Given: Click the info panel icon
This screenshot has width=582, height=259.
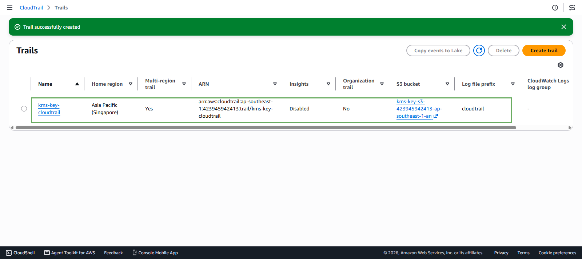Looking at the screenshot, I should pyautogui.click(x=555, y=8).
